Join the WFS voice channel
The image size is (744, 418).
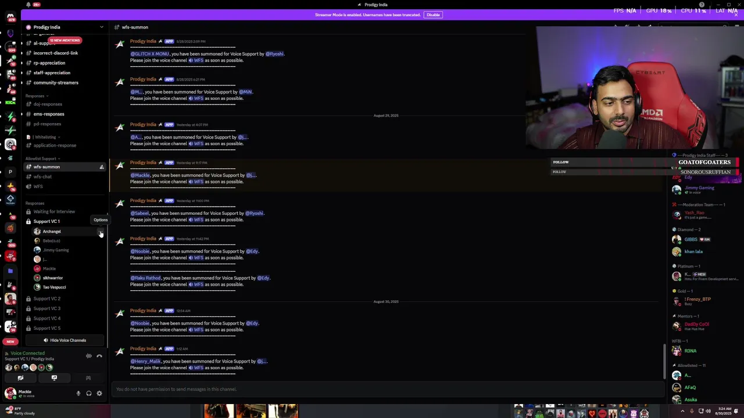pyautogui.click(x=38, y=186)
